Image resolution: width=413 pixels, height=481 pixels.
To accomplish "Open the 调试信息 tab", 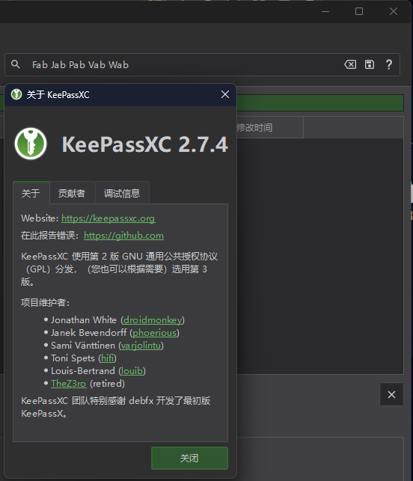I will point(122,193).
